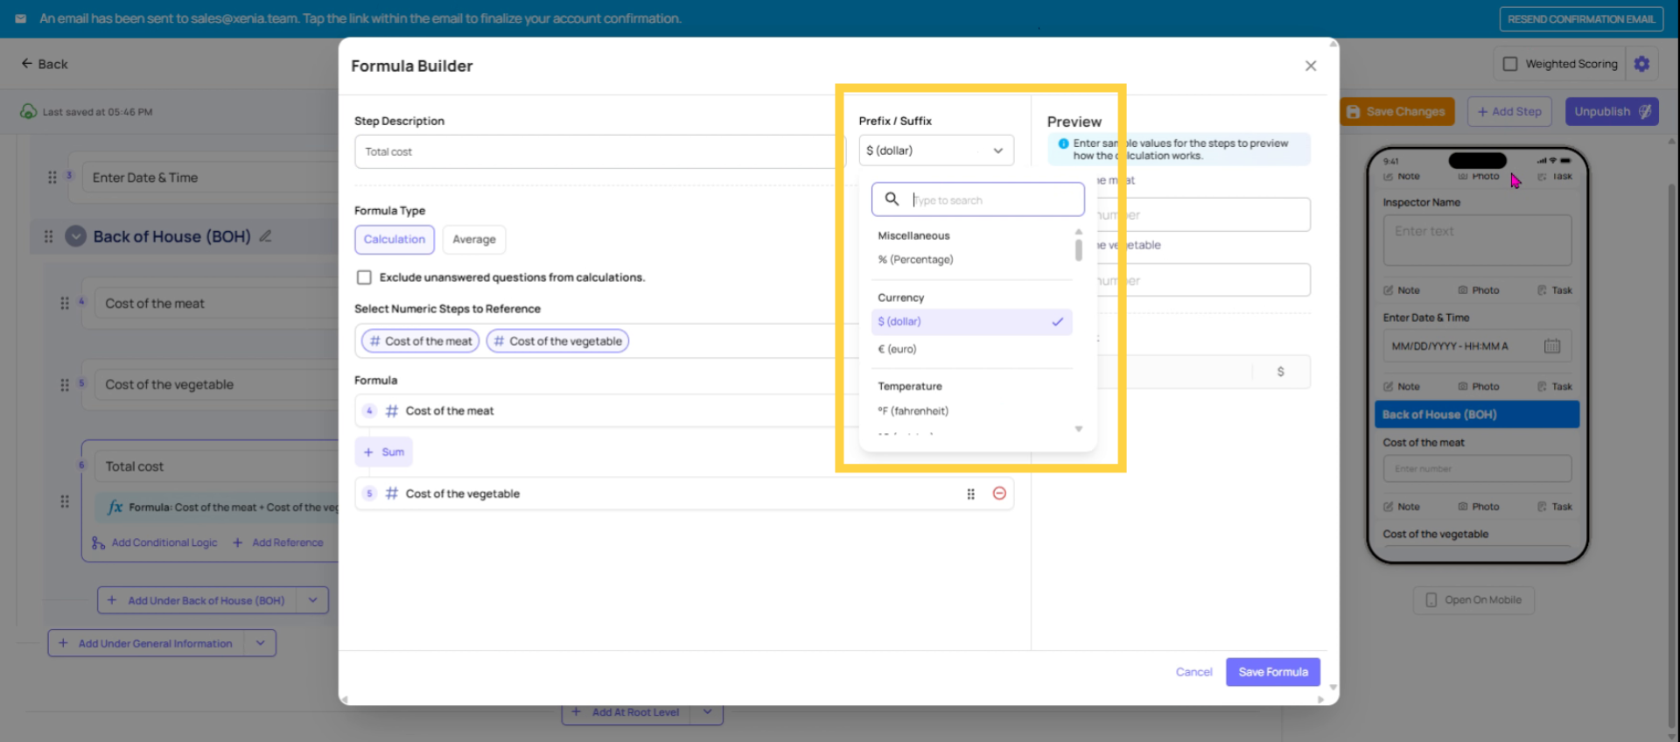Collapse the Back of House (BOH) section
1680x742 pixels.
(76, 236)
